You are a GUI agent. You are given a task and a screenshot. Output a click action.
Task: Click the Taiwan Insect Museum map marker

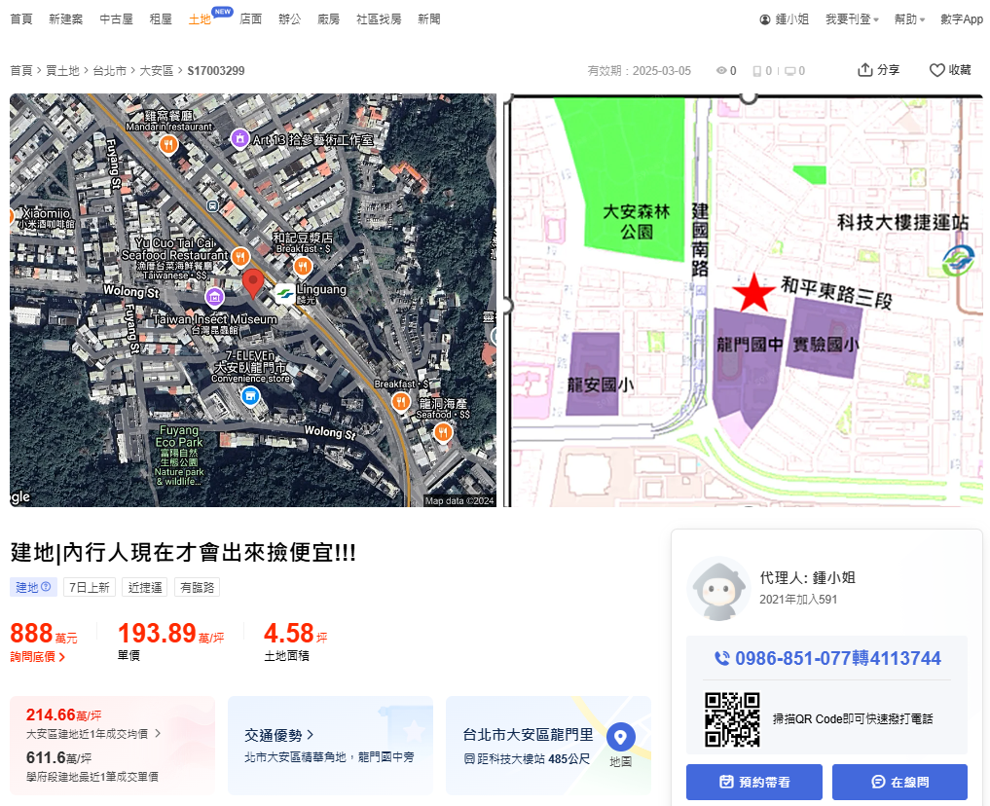[214, 296]
